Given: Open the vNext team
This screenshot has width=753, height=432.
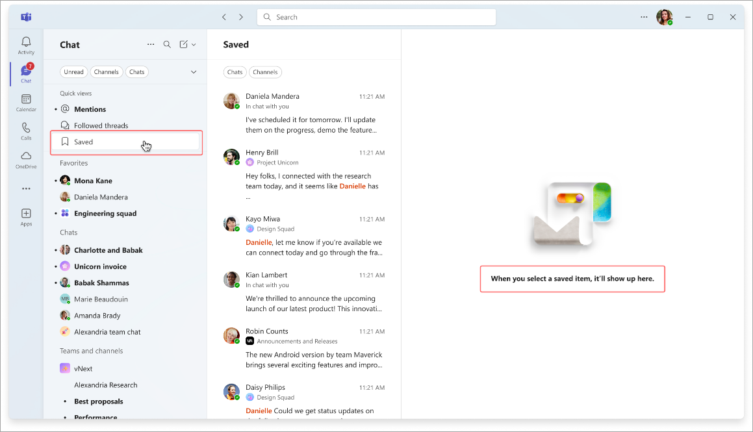Looking at the screenshot, I should point(126,368).
